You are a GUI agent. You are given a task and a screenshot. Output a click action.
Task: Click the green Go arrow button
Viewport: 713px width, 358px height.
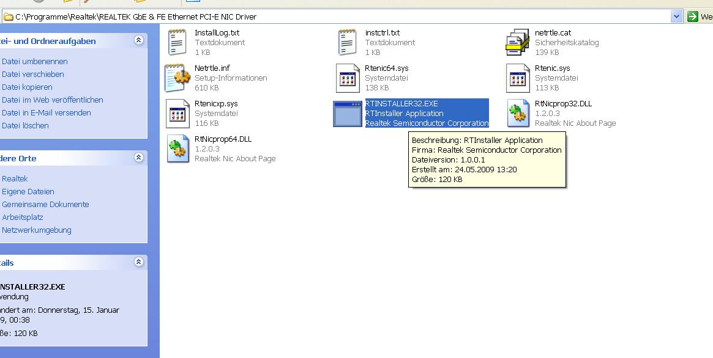(693, 16)
